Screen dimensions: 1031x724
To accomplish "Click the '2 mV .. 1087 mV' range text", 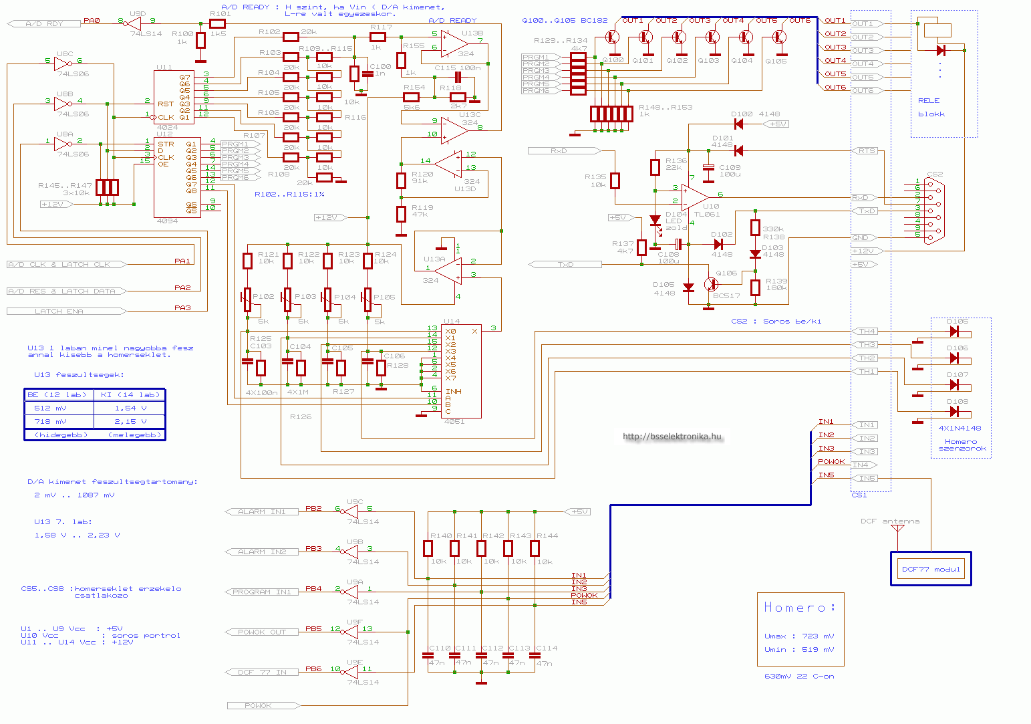I will pos(74,495).
